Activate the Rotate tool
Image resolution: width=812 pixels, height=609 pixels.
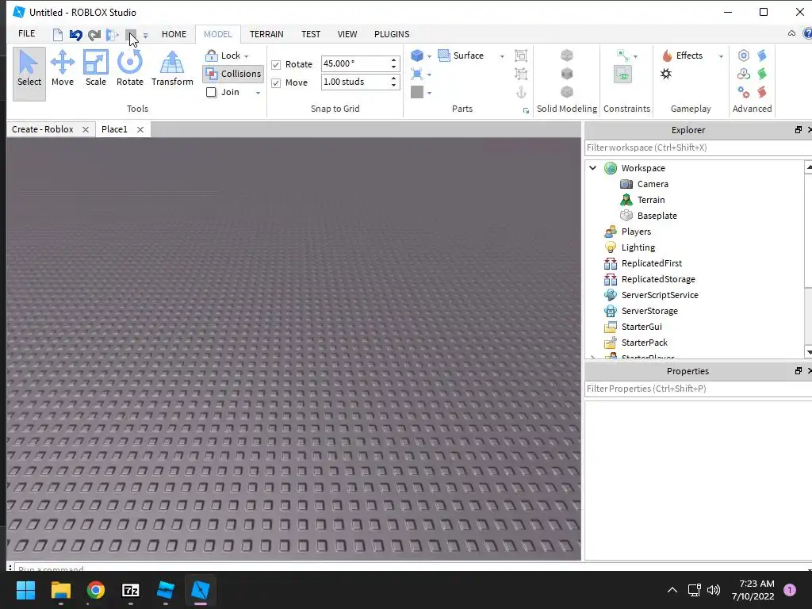tap(129, 69)
